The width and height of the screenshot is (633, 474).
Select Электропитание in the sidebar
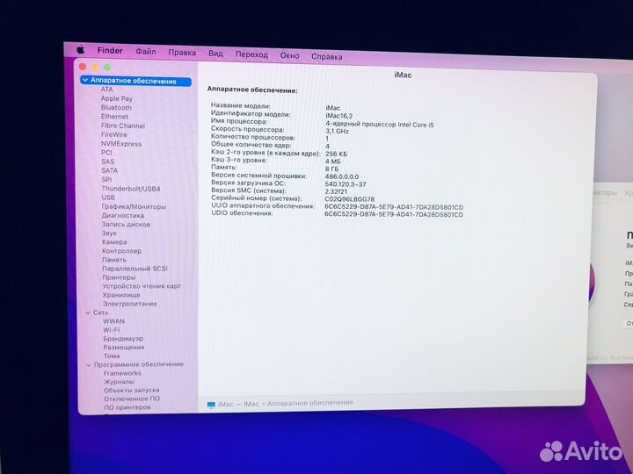pos(129,304)
